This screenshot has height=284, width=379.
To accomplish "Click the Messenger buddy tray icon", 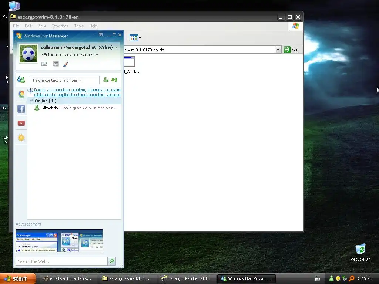I will click(331, 279).
